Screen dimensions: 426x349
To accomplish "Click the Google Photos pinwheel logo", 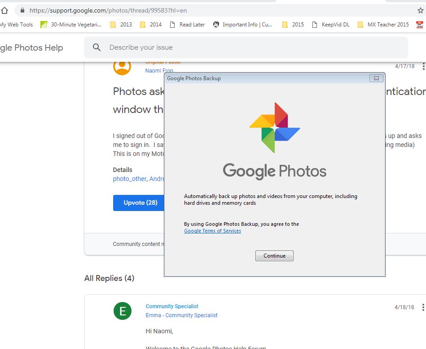I will tap(274, 127).
